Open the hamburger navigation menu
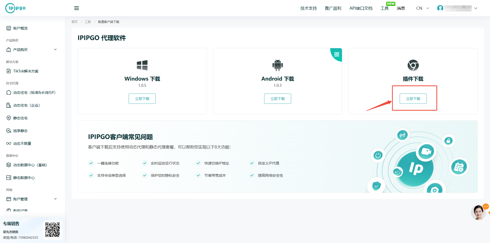 76,8
